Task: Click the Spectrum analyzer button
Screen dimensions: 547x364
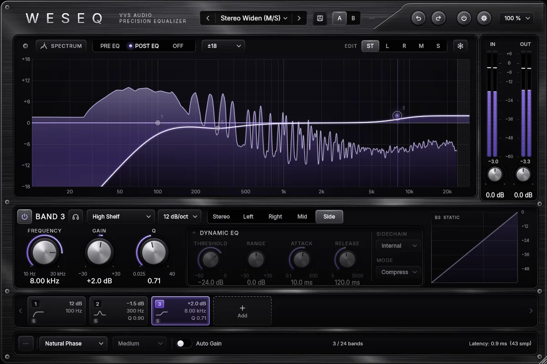Action: coord(62,46)
